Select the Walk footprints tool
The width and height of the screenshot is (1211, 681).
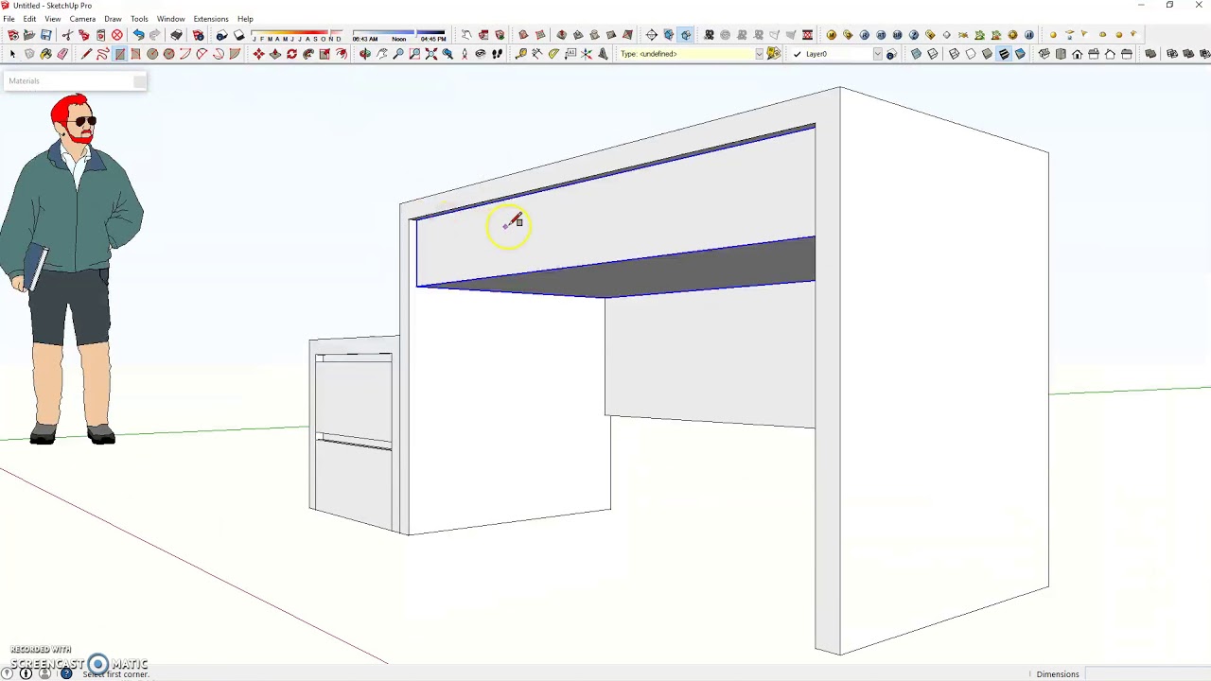(x=497, y=54)
